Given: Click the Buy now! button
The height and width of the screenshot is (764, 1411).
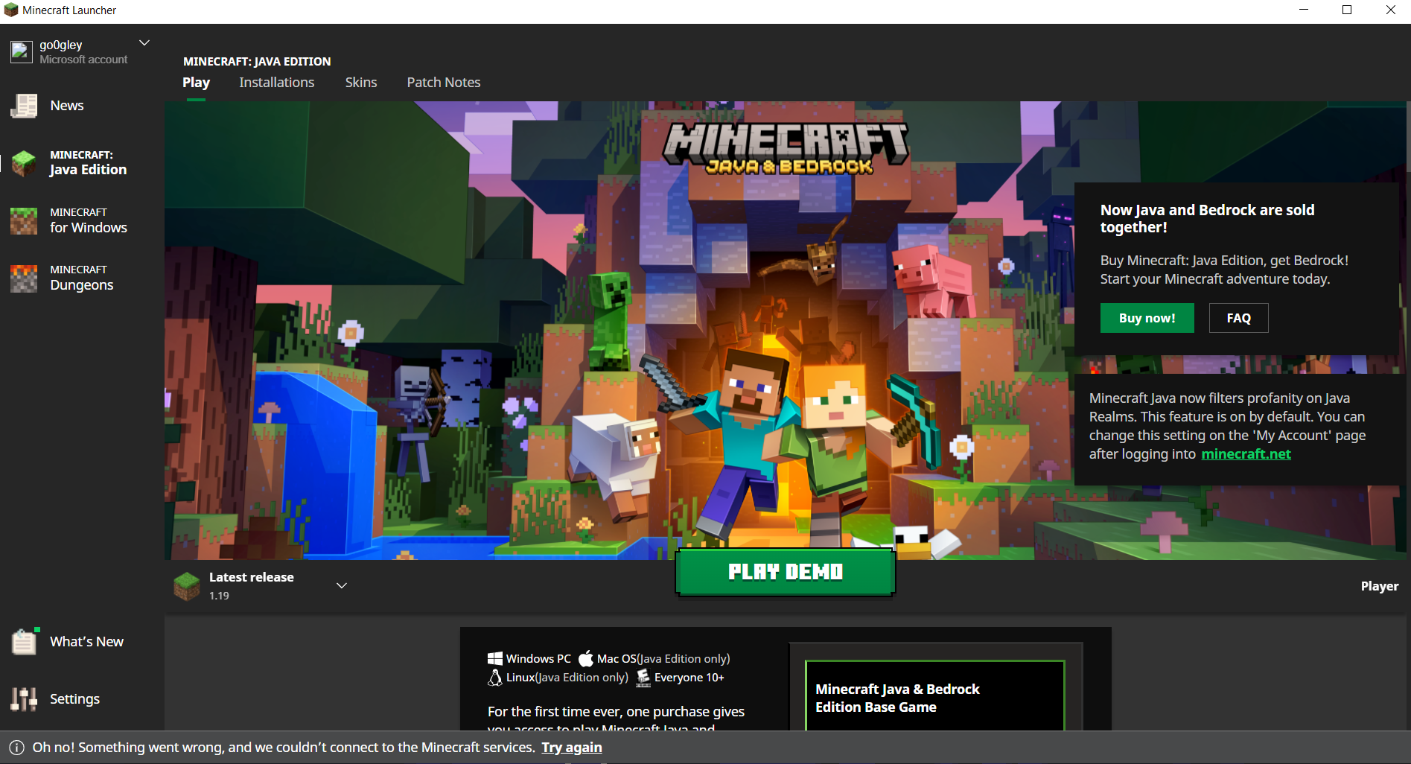Looking at the screenshot, I should (x=1147, y=318).
